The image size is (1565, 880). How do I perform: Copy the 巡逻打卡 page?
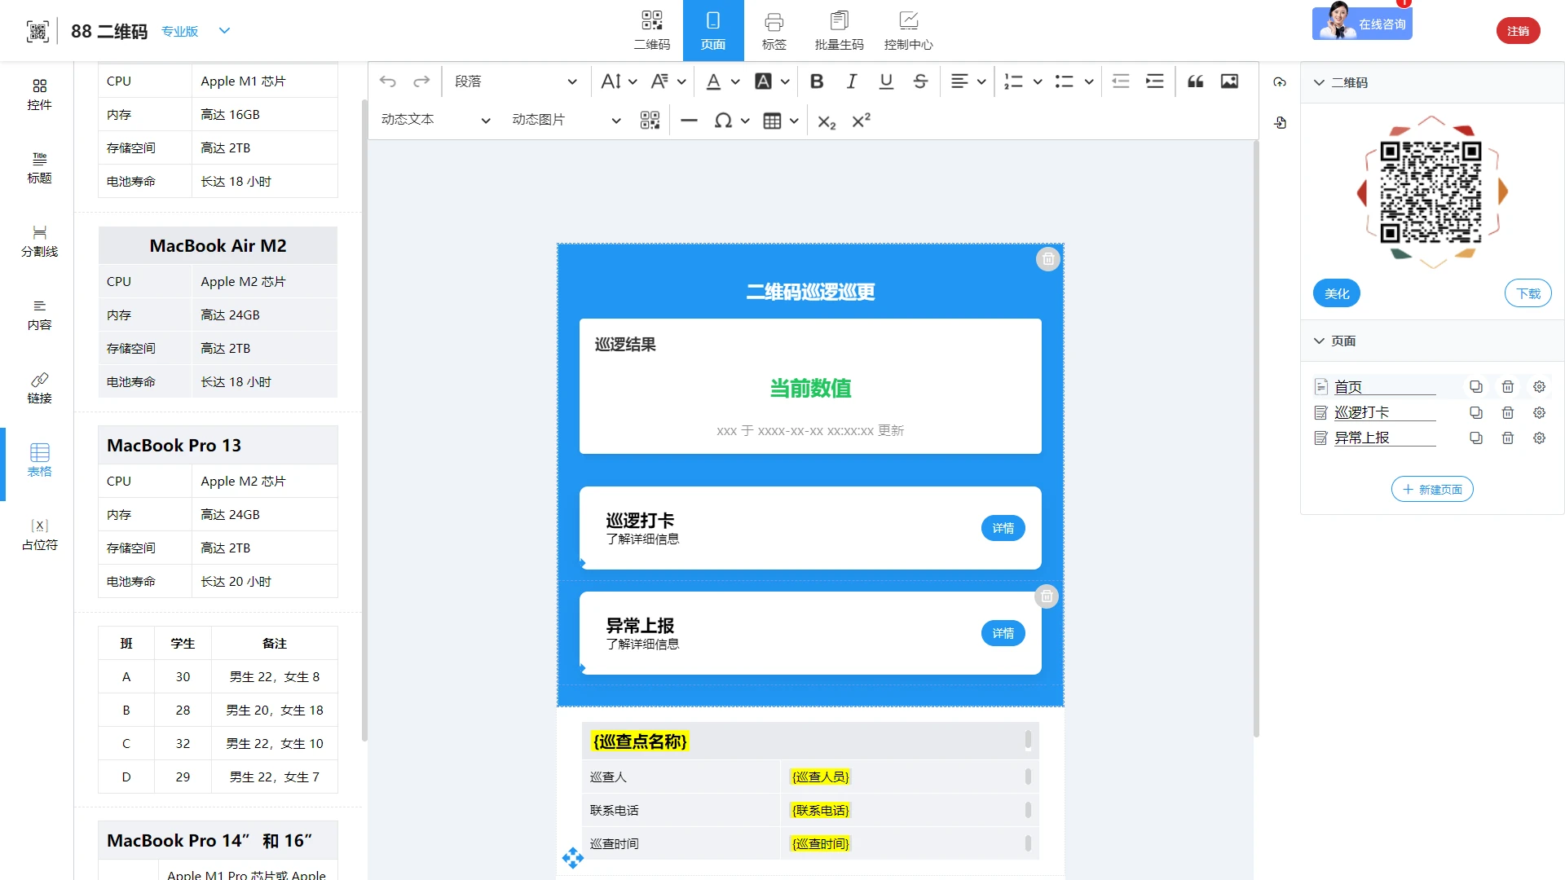pyautogui.click(x=1476, y=412)
